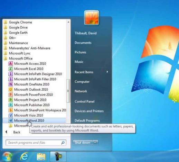The width and height of the screenshot is (179, 162).
Task: Click the camcorder app taskbar icon
Action: pos(58,157)
